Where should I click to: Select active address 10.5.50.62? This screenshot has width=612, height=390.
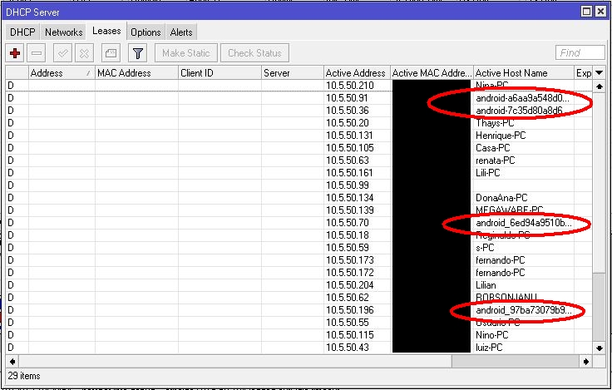(348, 298)
